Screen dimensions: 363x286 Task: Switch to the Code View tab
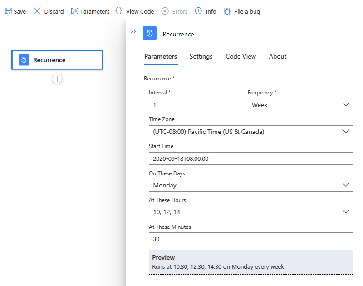point(240,56)
